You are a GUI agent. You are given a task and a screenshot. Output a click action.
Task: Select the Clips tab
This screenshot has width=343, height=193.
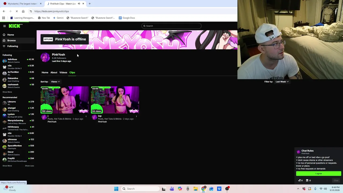pyautogui.click(x=72, y=72)
